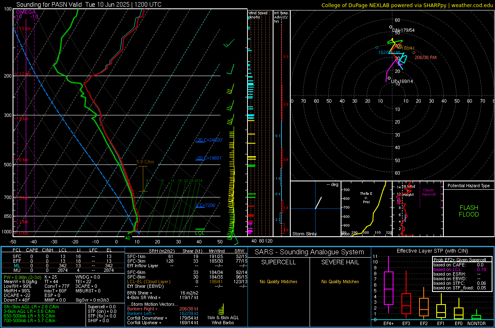Click the 'SARS - Sounding Analogue System' heading
This screenshot has width=495, height=328.
pyautogui.click(x=310, y=252)
